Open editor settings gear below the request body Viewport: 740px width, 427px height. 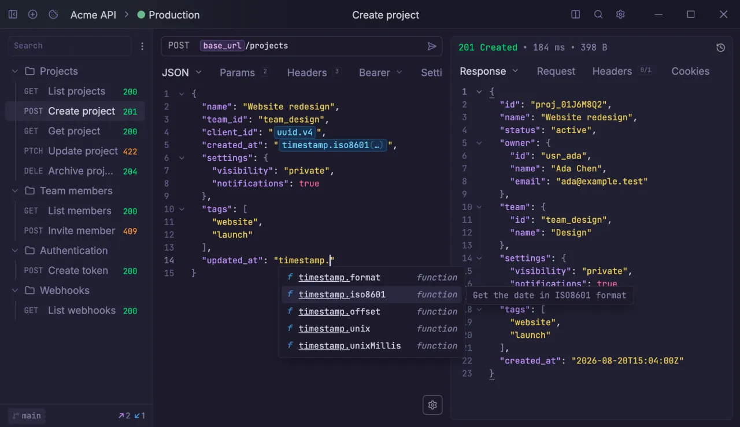coord(432,405)
